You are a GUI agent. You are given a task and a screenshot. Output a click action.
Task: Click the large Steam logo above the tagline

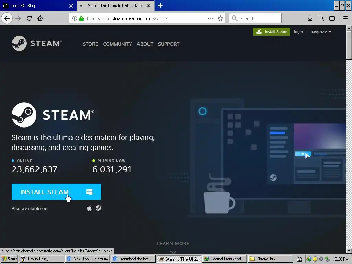(53, 115)
